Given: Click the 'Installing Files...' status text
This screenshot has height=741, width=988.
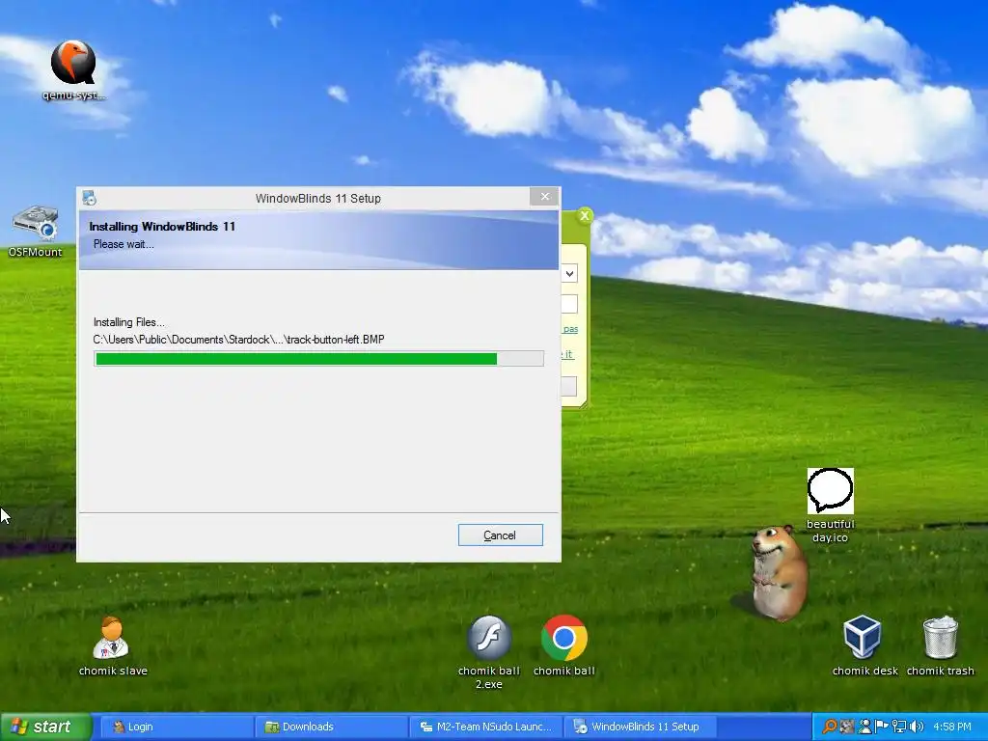Looking at the screenshot, I should pos(129,322).
